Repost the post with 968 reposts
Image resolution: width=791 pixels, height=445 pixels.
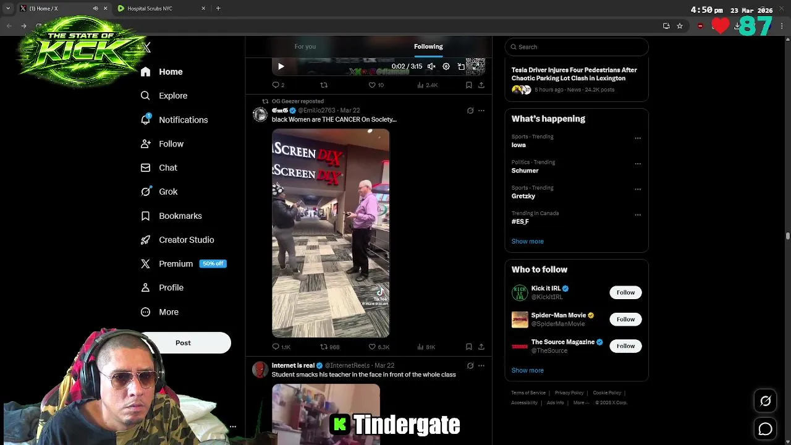[x=329, y=347]
